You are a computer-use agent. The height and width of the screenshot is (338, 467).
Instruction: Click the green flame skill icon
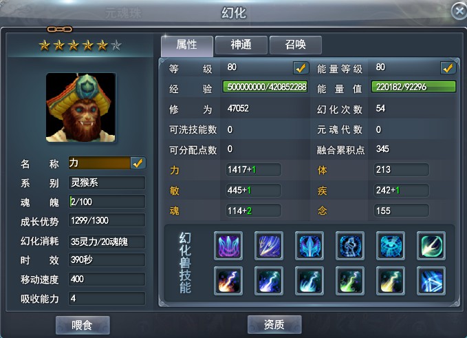[350, 281]
